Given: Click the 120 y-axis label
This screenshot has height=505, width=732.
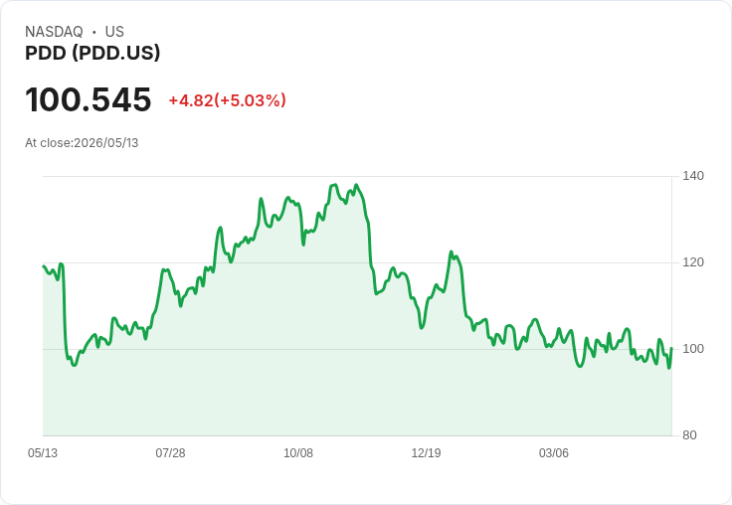Looking at the screenshot, I should [693, 262].
